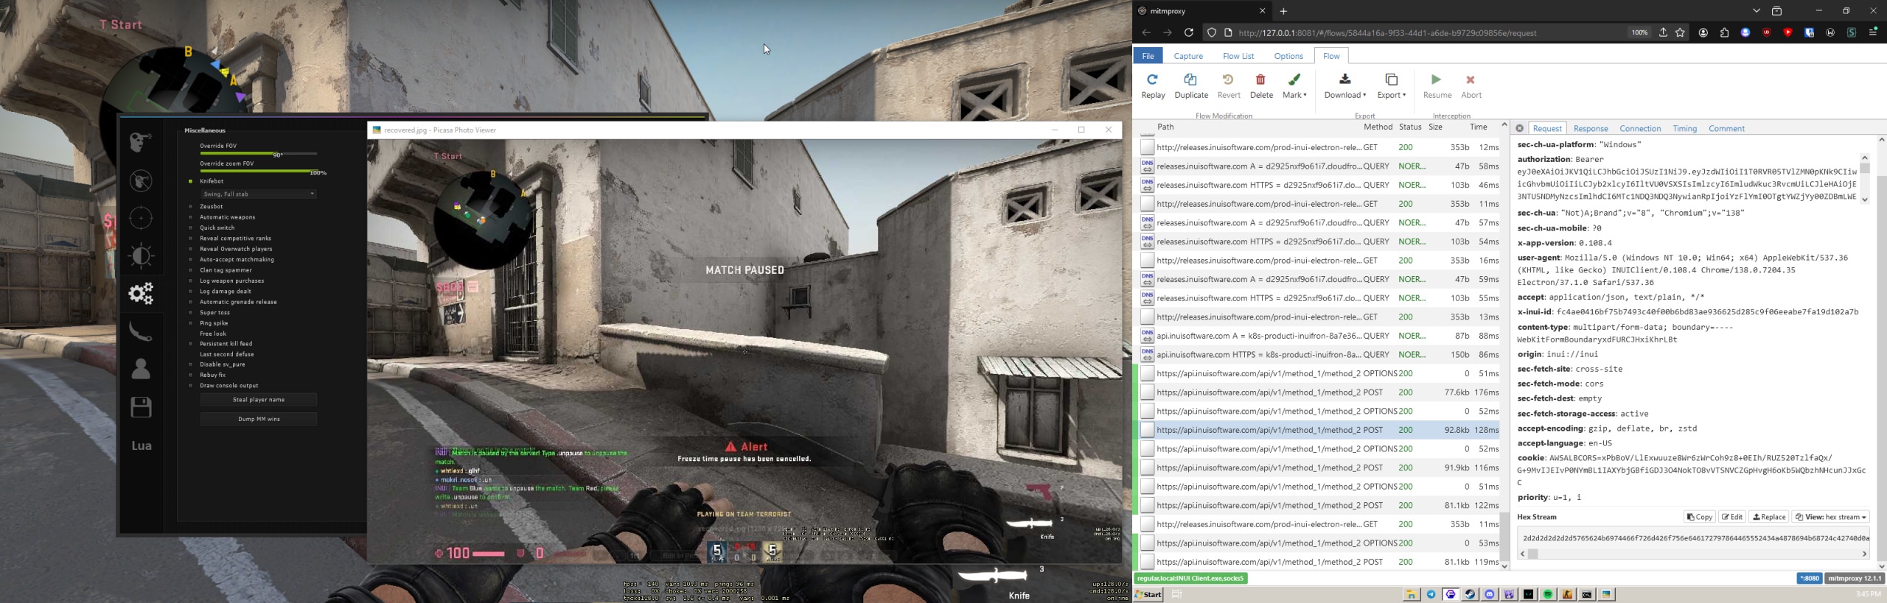
Task: Enable Log damage dealt
Action: [190, 292]
